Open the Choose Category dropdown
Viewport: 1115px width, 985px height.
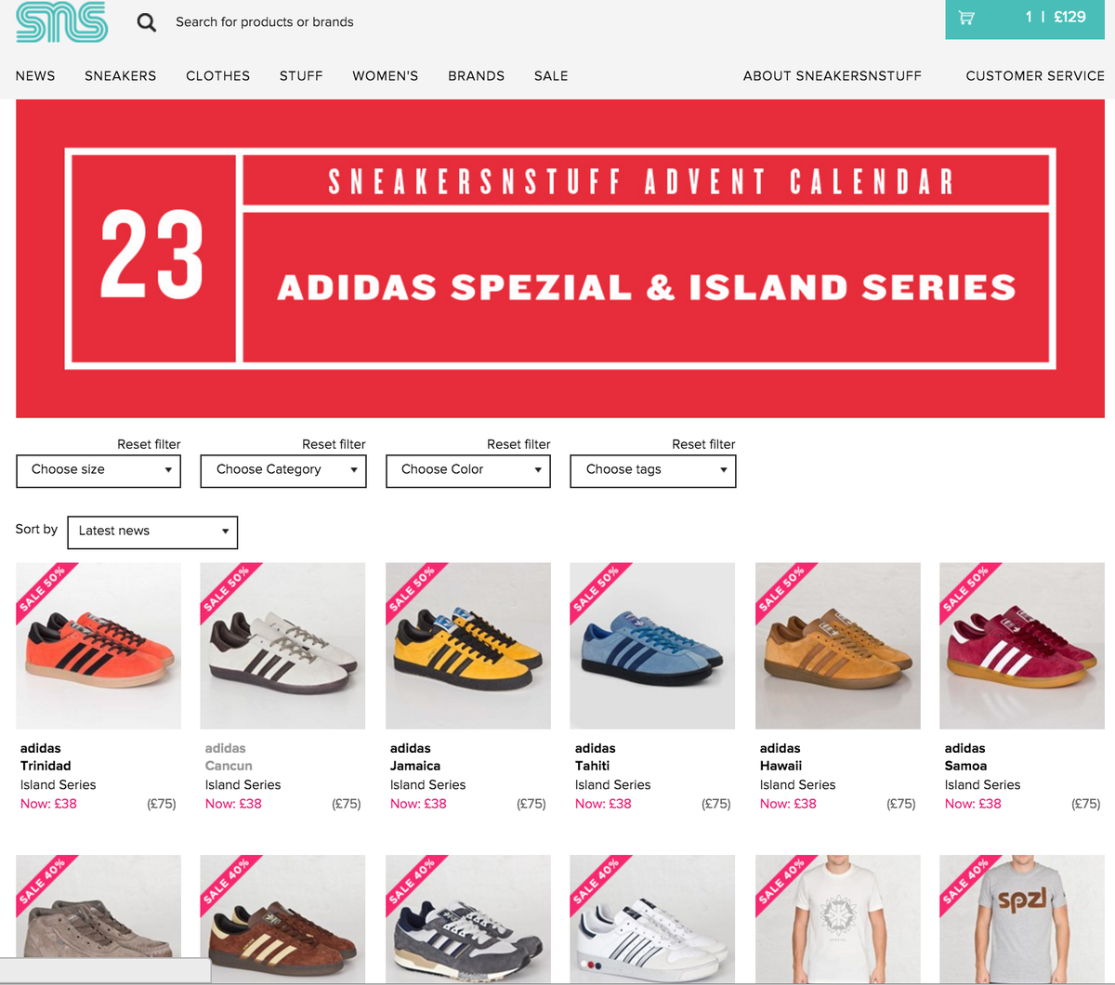coord(283,470)
